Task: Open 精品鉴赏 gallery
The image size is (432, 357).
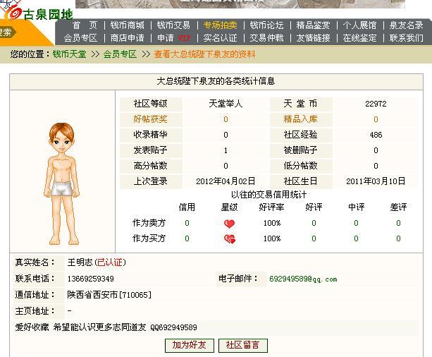Action: 314,25
